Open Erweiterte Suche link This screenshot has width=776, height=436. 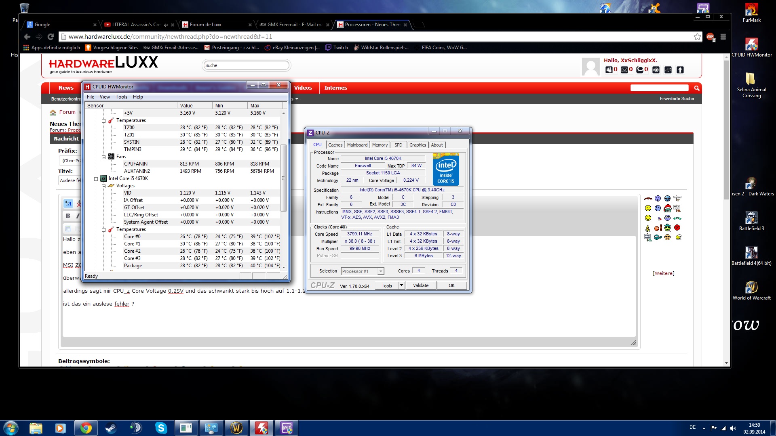point(677,99)
